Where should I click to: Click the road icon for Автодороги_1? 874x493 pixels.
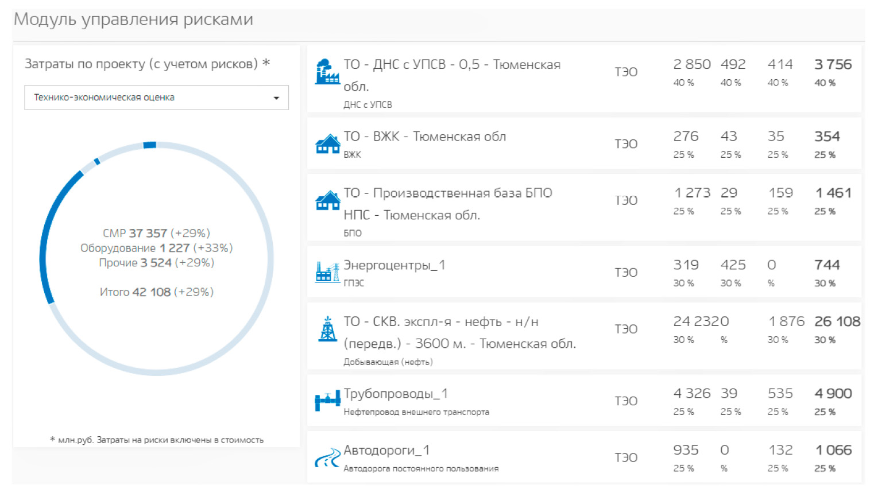327,457
